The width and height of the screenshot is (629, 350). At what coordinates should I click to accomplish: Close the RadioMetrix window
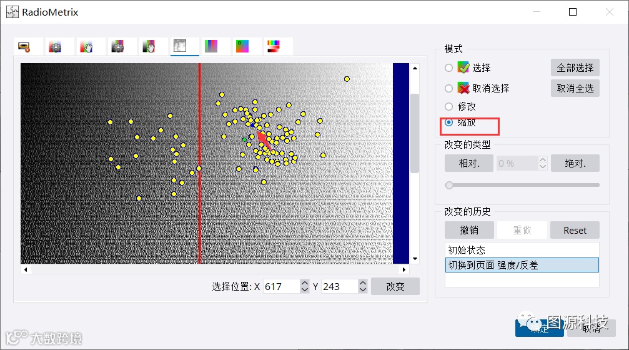(x=610, y=12)
